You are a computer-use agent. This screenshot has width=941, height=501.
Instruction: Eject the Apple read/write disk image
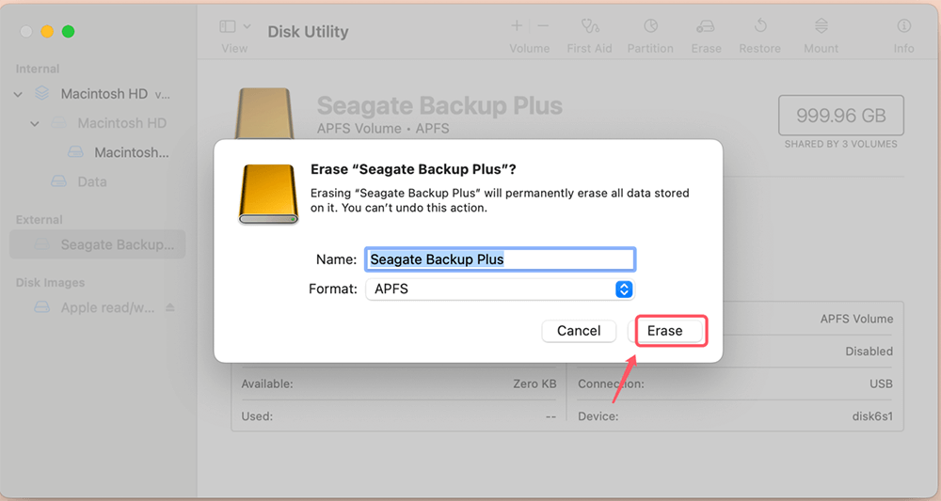(x=170, y=308)
